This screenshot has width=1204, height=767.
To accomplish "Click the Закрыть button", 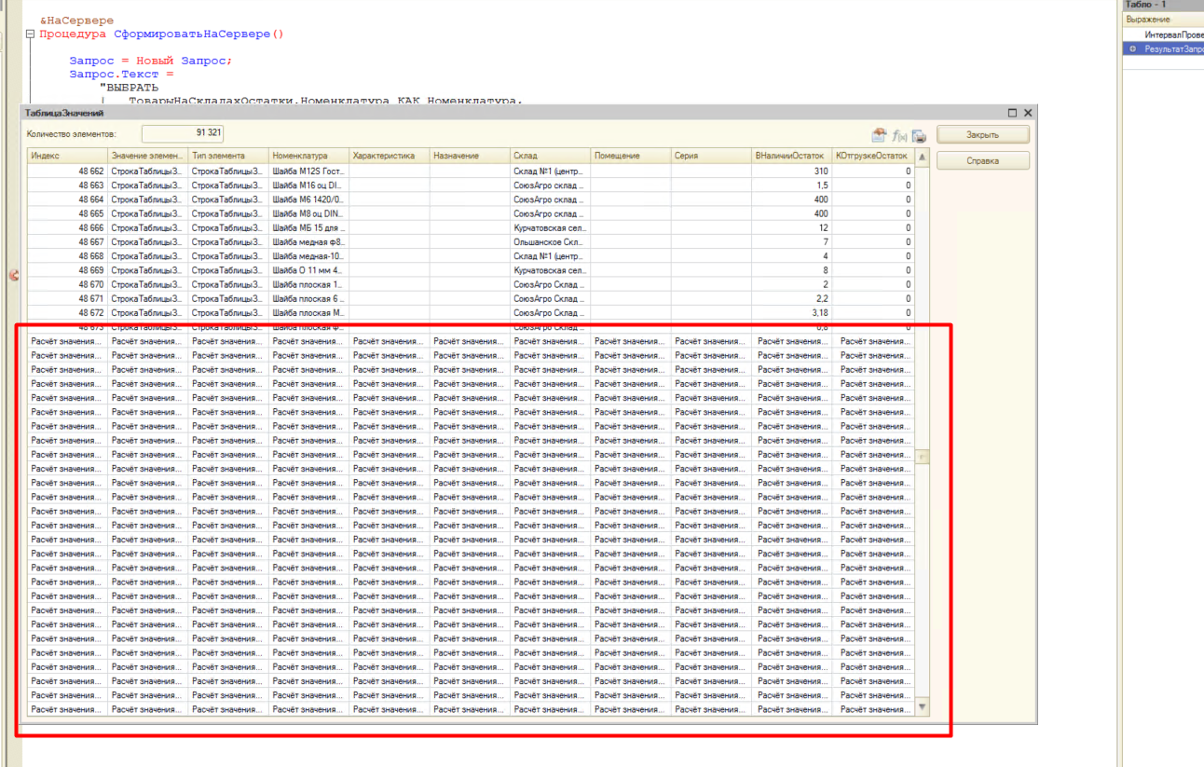I will [982, 135].
